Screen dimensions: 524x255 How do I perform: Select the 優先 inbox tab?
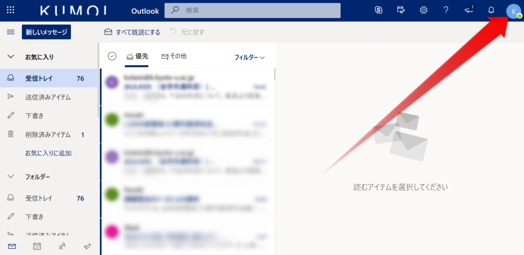tap(137, 57)
